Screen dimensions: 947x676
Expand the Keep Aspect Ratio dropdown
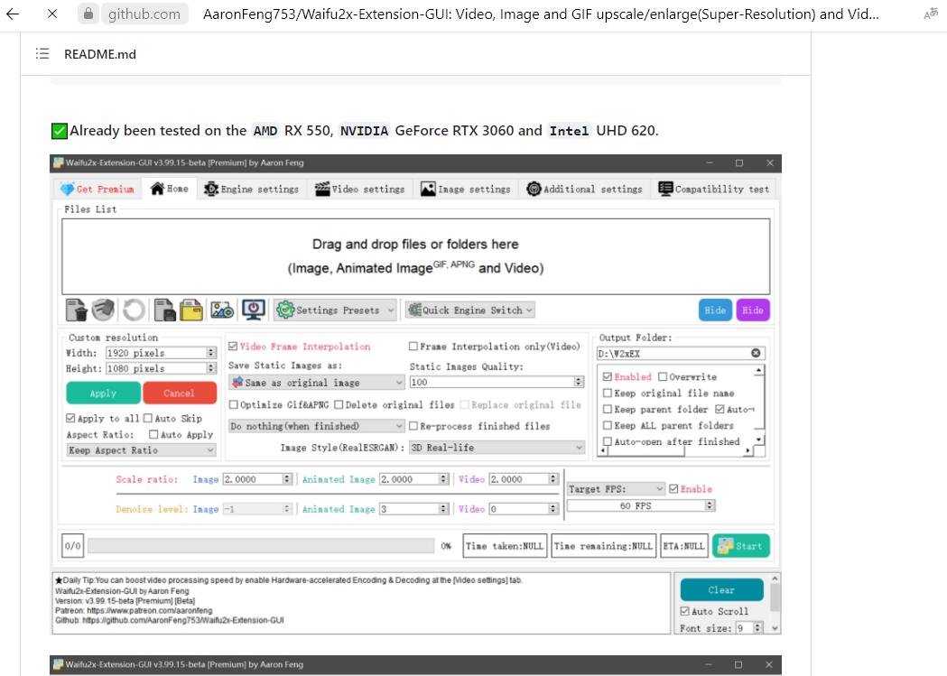(142, 450)
